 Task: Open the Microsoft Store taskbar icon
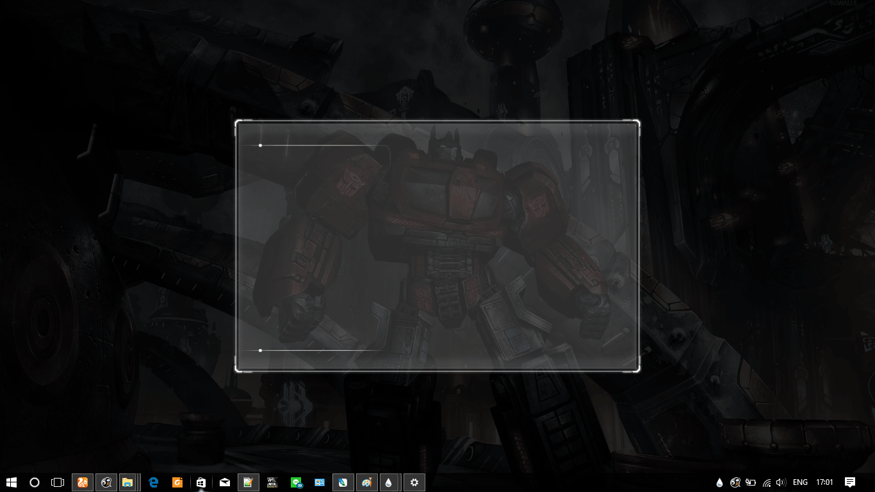[200, 482]
